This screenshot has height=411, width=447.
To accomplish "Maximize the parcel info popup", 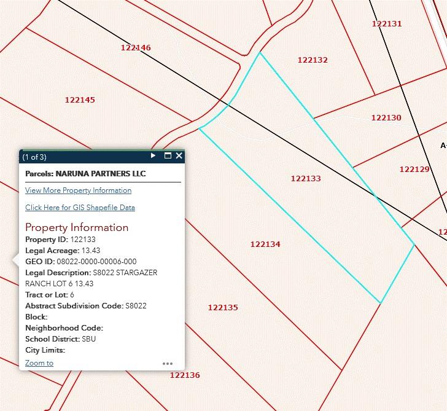I will [x=168, y=156].
